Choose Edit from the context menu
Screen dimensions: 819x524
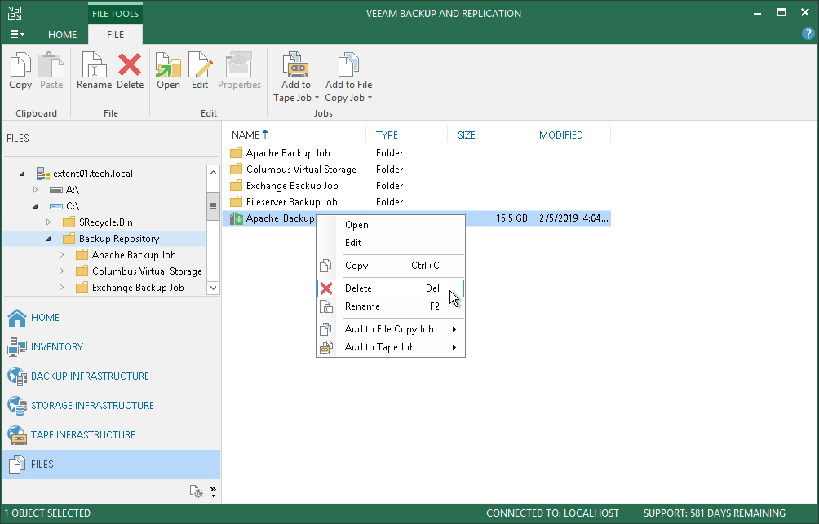tap(391, 243)
